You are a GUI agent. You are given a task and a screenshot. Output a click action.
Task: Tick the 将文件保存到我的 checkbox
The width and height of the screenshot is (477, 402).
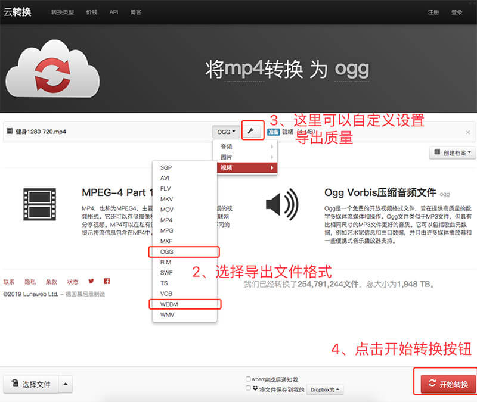[248, 388]
